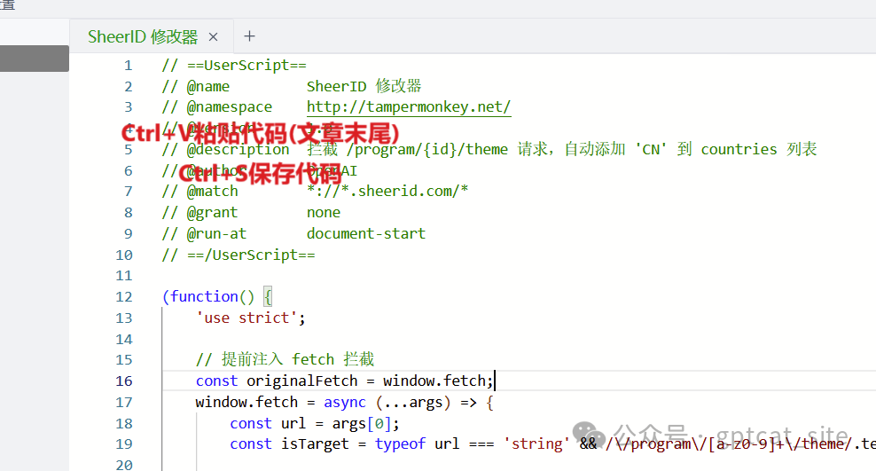Click 'window.fetch = async' line
The height and width of the screenshot is (471, 876).
[x=345, y=403]
